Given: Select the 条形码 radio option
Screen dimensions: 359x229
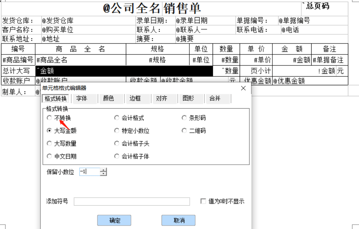Looking at the screenshot, I should click(x=194, y=118).
